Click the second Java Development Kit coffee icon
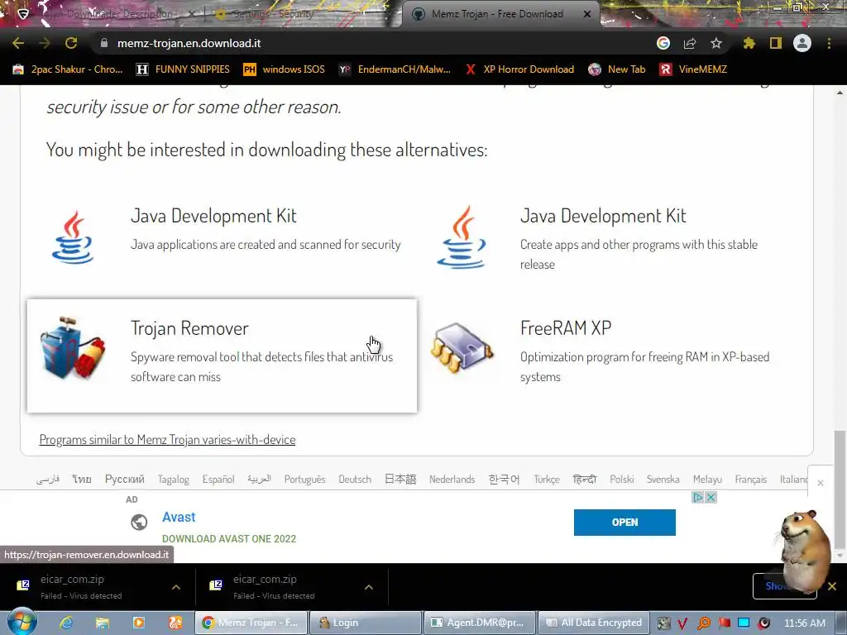Viewport: 847px width, 635px height. coord(461,237)
